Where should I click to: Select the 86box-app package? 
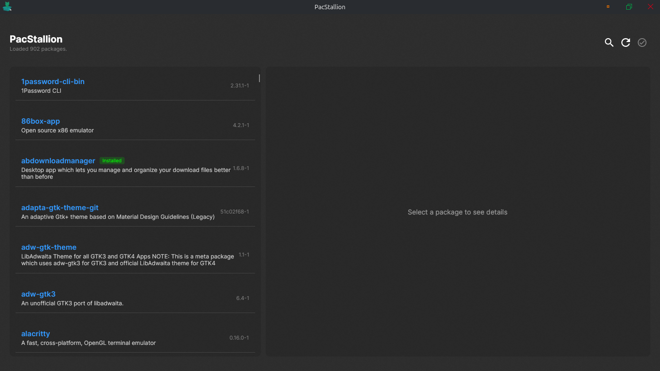135,125
